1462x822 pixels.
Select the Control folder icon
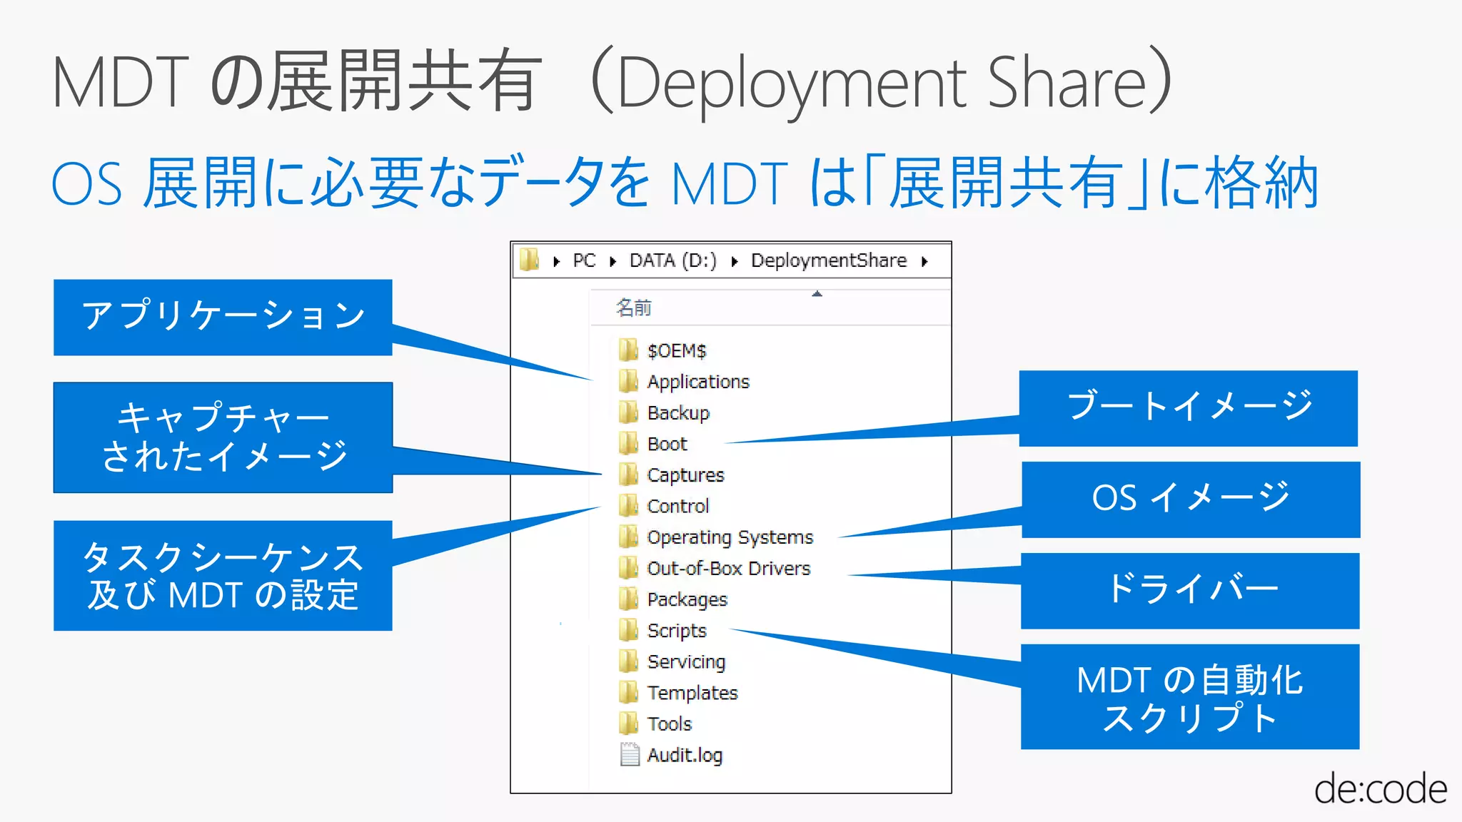628,506
